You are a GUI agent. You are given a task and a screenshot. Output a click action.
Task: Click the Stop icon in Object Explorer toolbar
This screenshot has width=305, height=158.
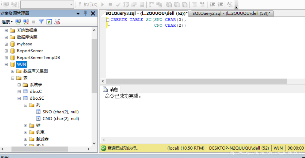pos(33,22)
